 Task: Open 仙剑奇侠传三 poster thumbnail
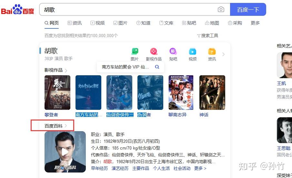point(119,92)
